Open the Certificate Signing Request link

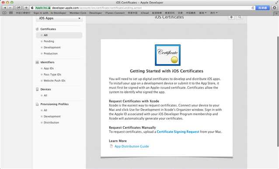pyautogui.click(x=178, y=132)
